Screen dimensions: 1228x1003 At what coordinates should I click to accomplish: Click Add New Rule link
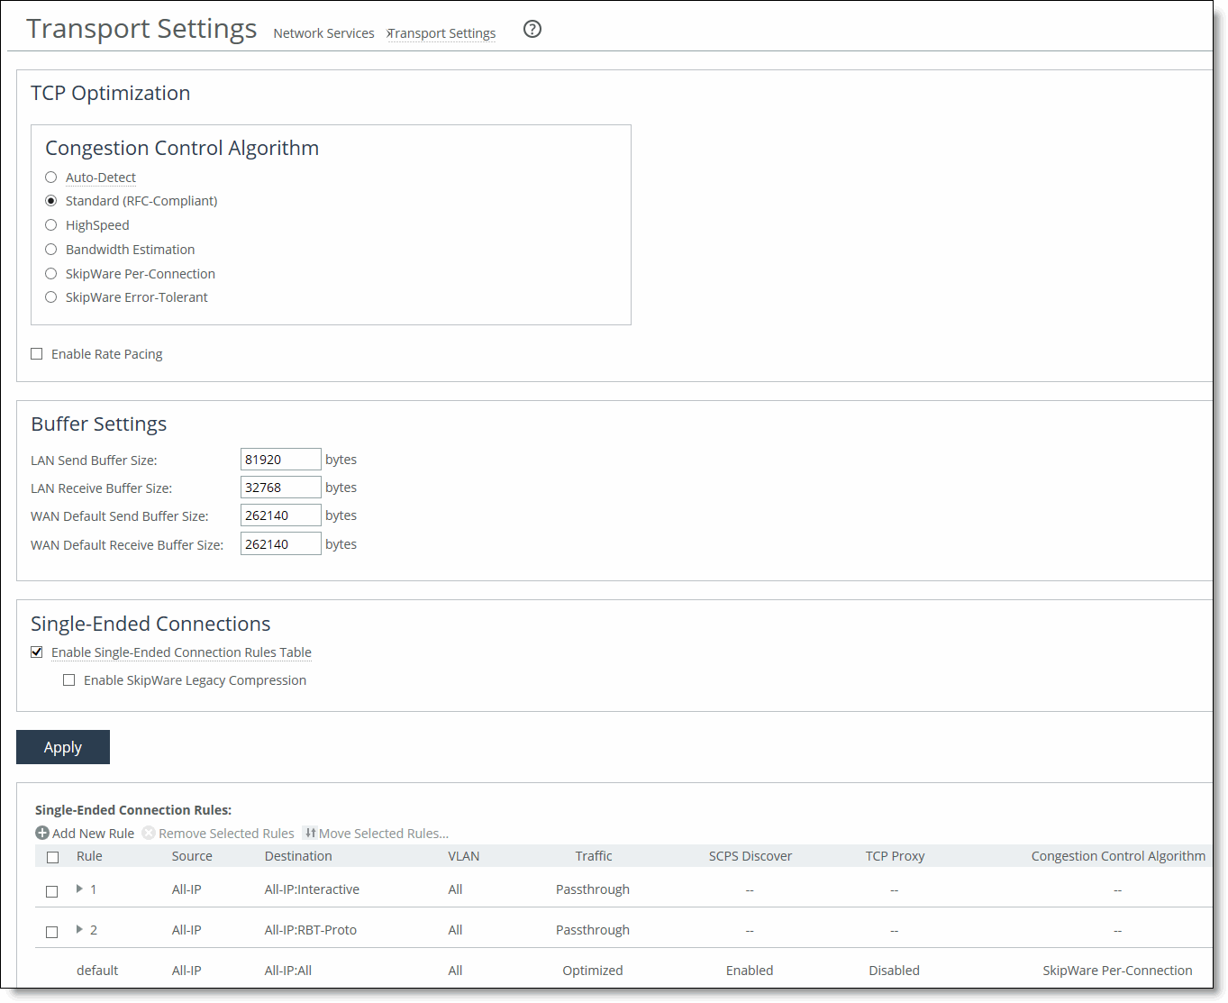tap(93, 834)
